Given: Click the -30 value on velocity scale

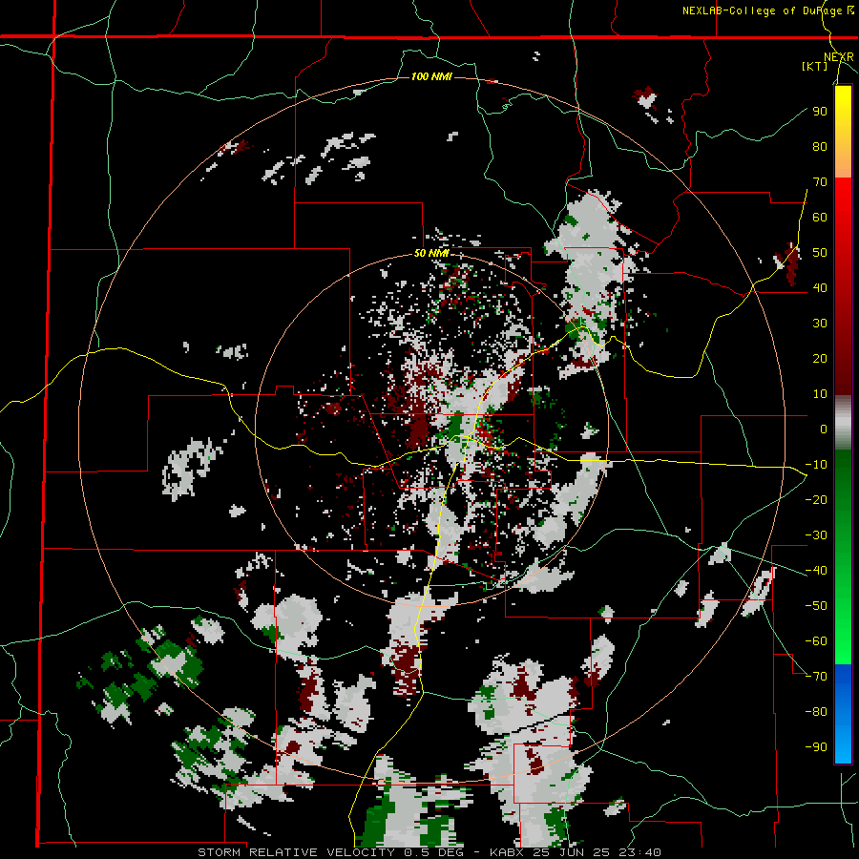Looking at the screenshot, I should coord(816,534).
